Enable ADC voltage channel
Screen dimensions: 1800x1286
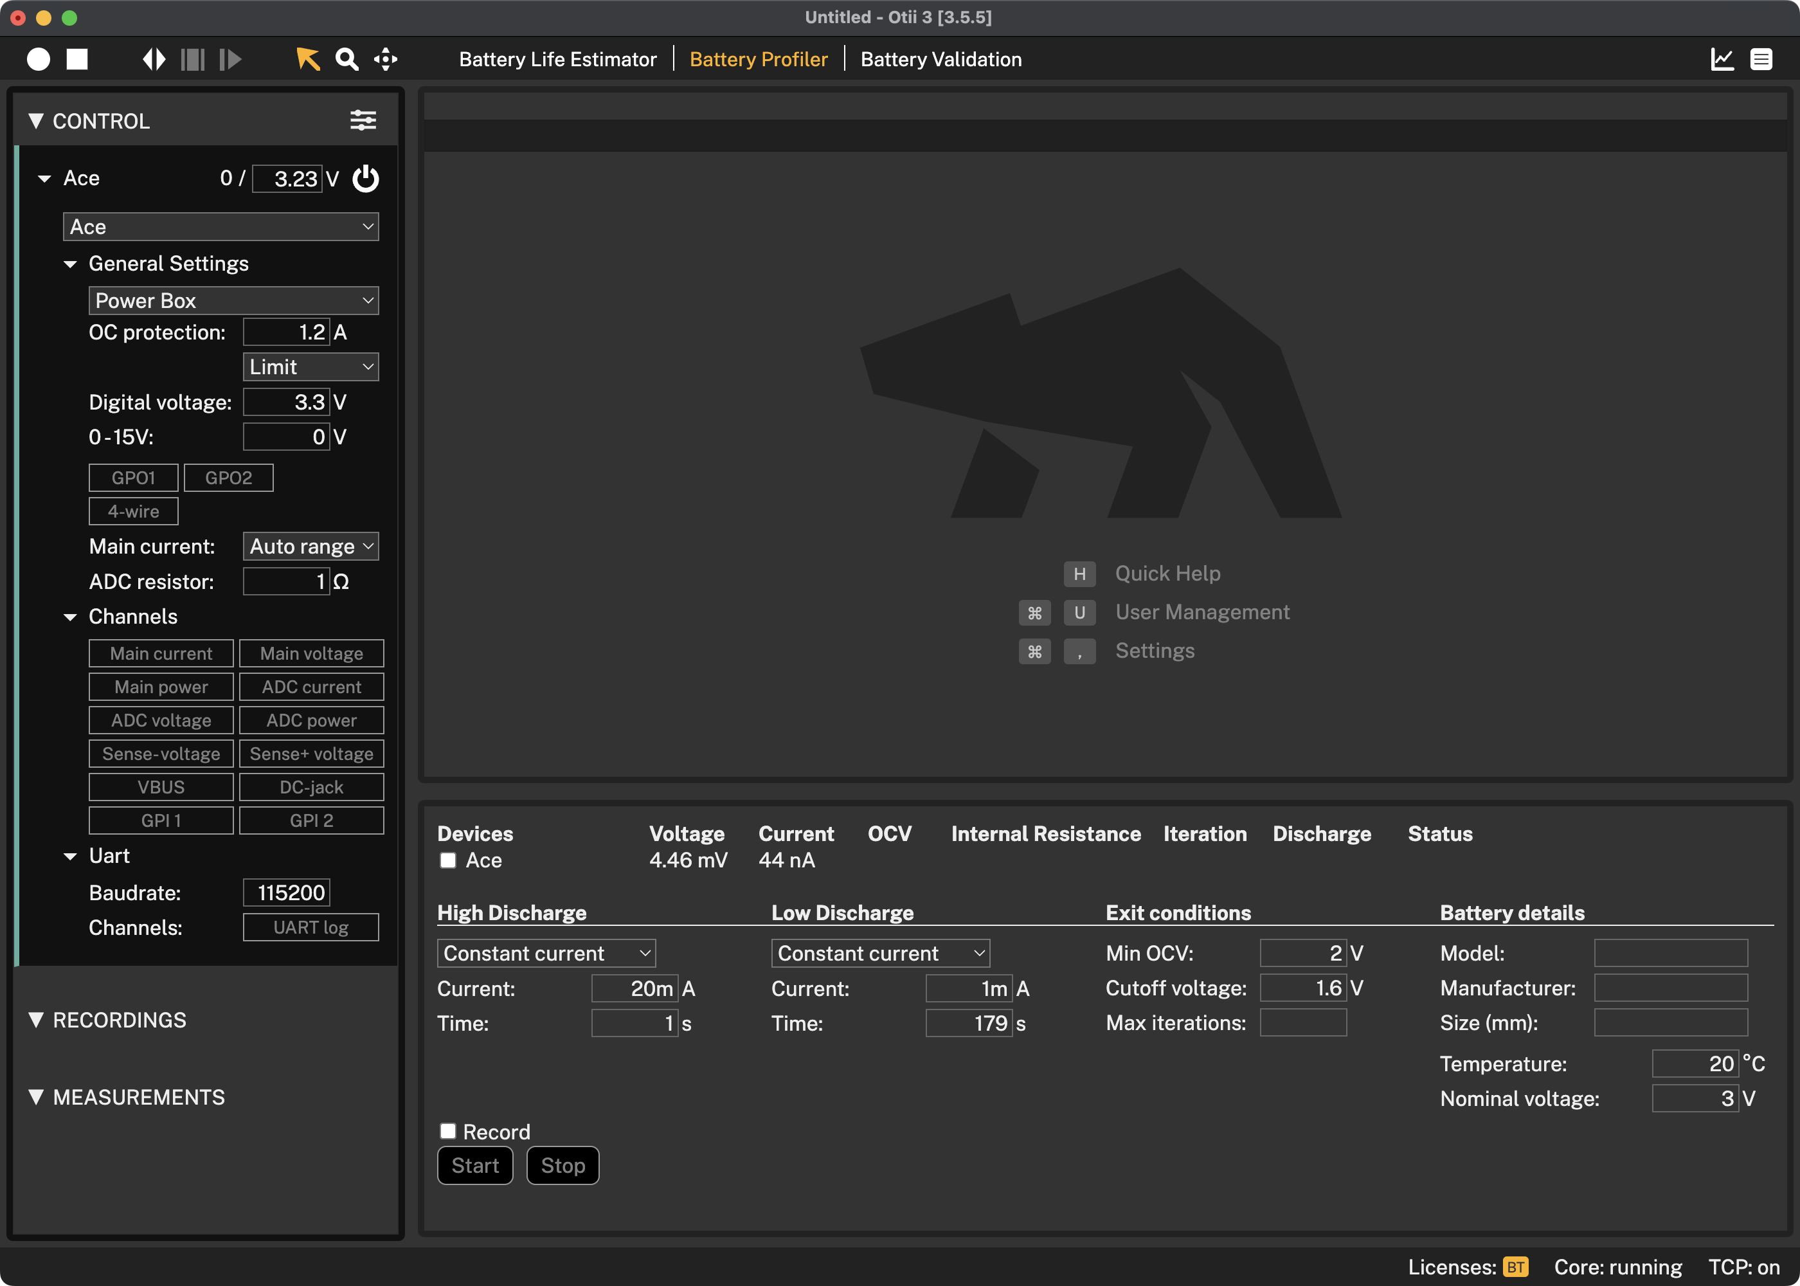(161, 720)
